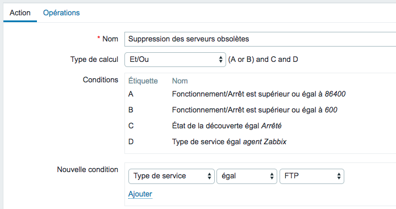Click the Étiquette column header

(x=143, y=81)
